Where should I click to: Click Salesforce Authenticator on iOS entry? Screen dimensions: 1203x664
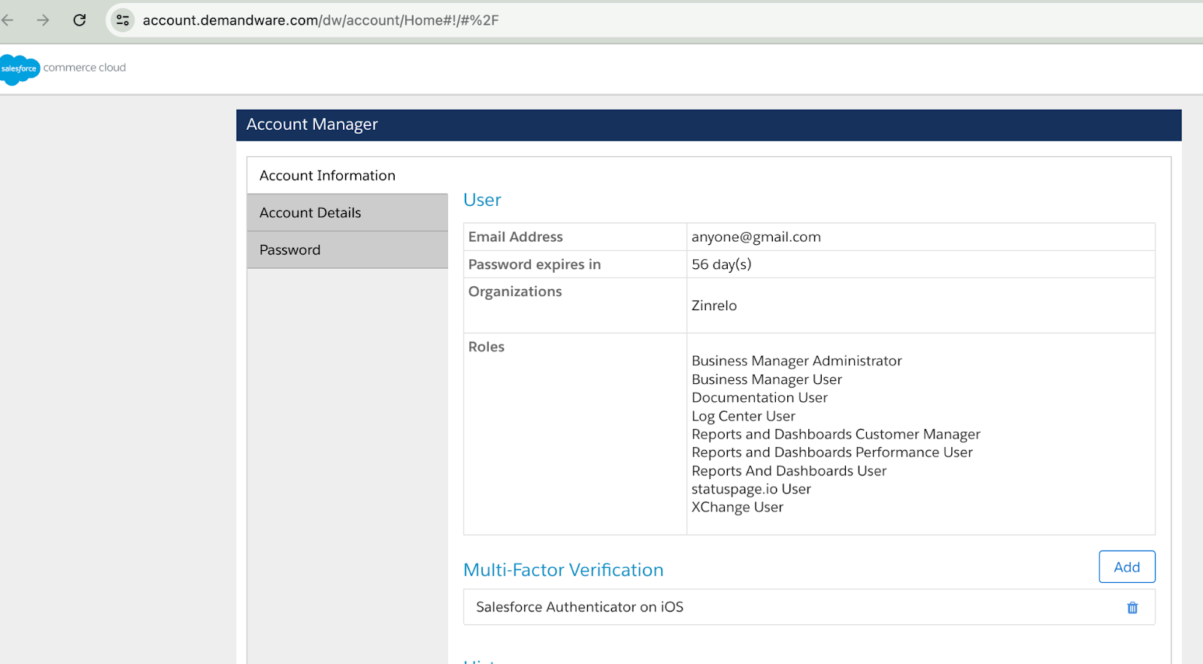pyautogui.click(x=580, y=607)
